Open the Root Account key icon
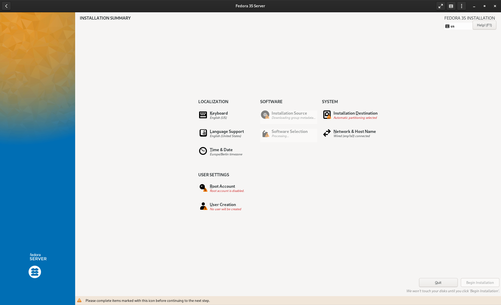The height and width of the screenshot is (305, 501). point(203,188)
